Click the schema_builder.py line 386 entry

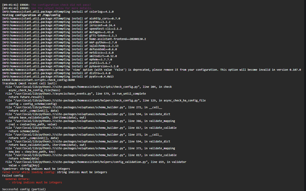90,121
